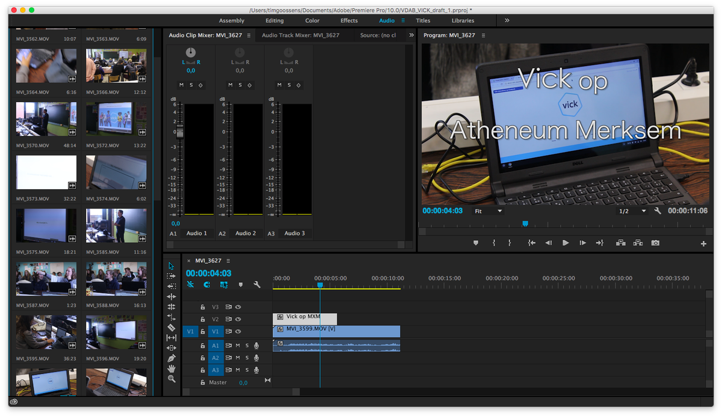The image size is (722, 417).
Task: Open Program monitor settings wrench
Action: point(658,211)
